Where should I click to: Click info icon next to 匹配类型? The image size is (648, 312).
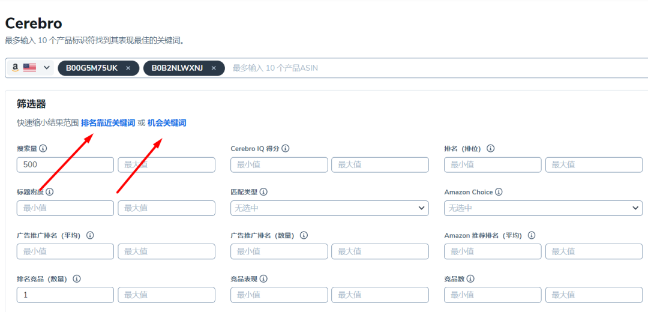point(263,192)
